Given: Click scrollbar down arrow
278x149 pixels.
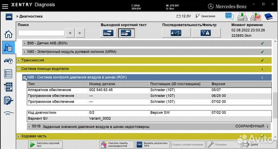Looking at the screenshot, I should point(275,137).
